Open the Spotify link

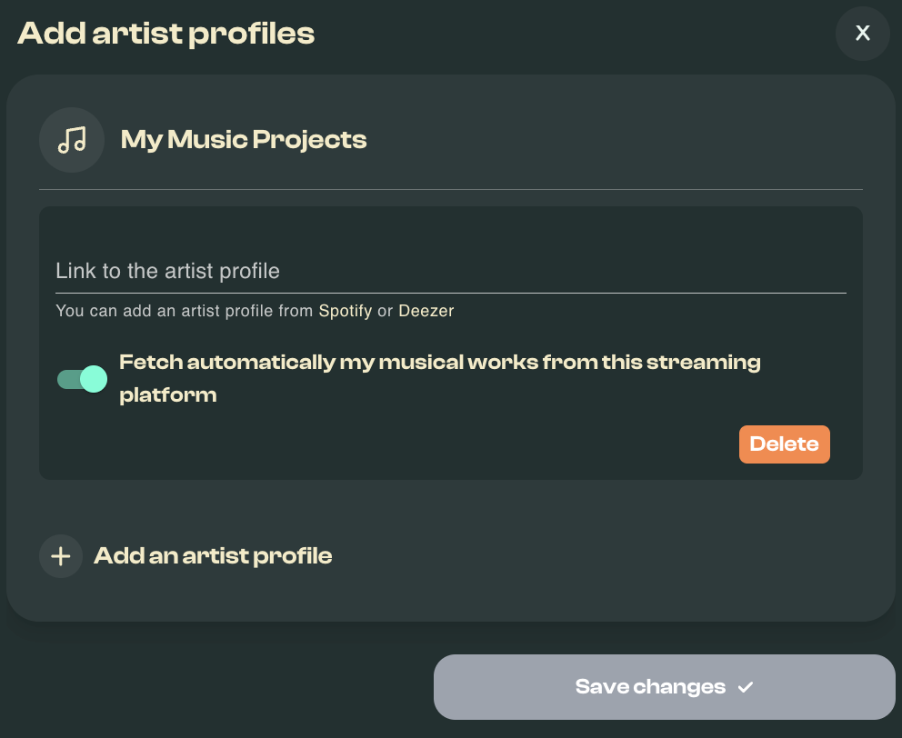[345, 311]
